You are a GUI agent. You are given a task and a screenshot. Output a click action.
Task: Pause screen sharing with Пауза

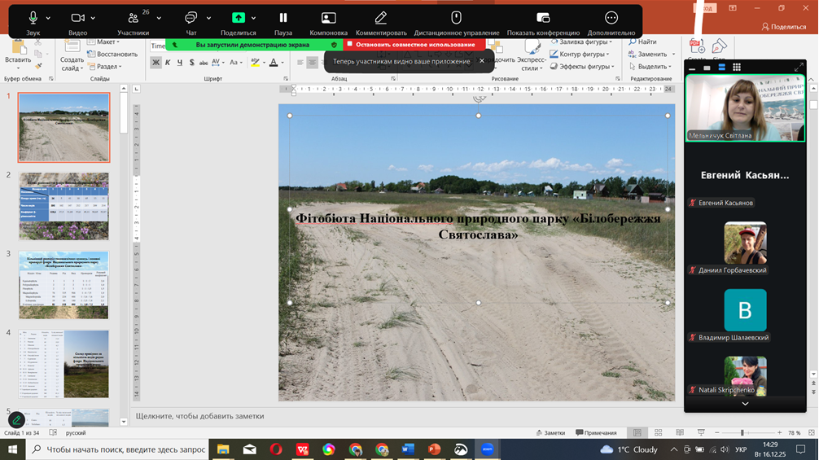click(283, 22)
